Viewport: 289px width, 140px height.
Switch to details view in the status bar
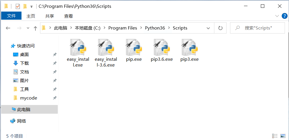click(x=275, y=136)
